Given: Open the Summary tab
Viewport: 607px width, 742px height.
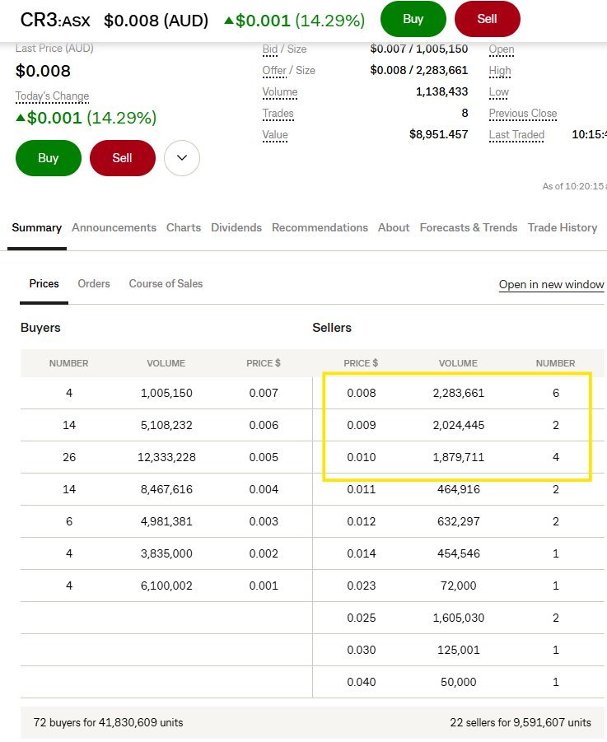Looking at the screenshot, I should (36, 227).
